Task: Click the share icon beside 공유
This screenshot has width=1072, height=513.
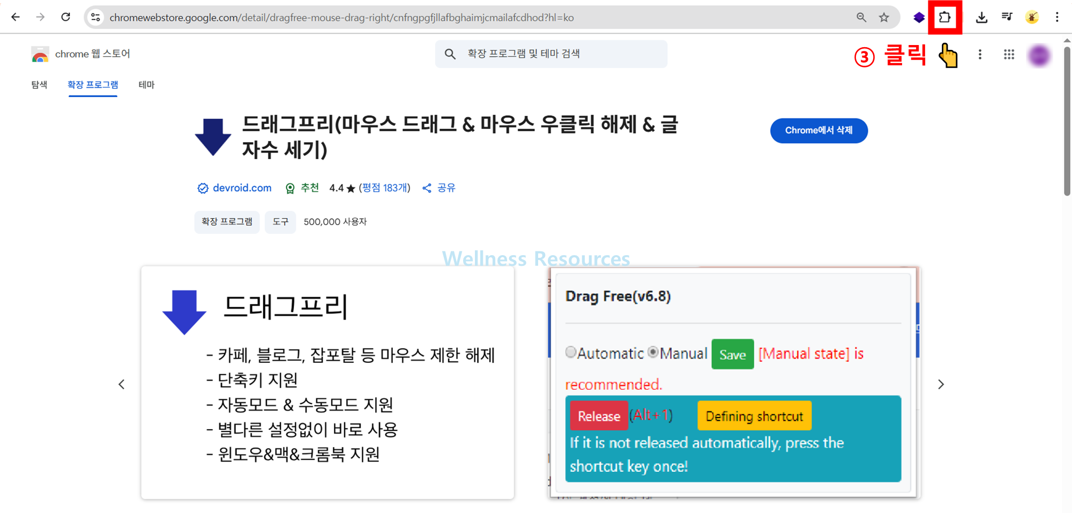Action: (x=427, y=188)
